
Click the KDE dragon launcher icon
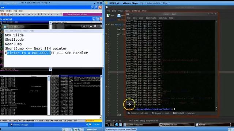click(107, 124)
